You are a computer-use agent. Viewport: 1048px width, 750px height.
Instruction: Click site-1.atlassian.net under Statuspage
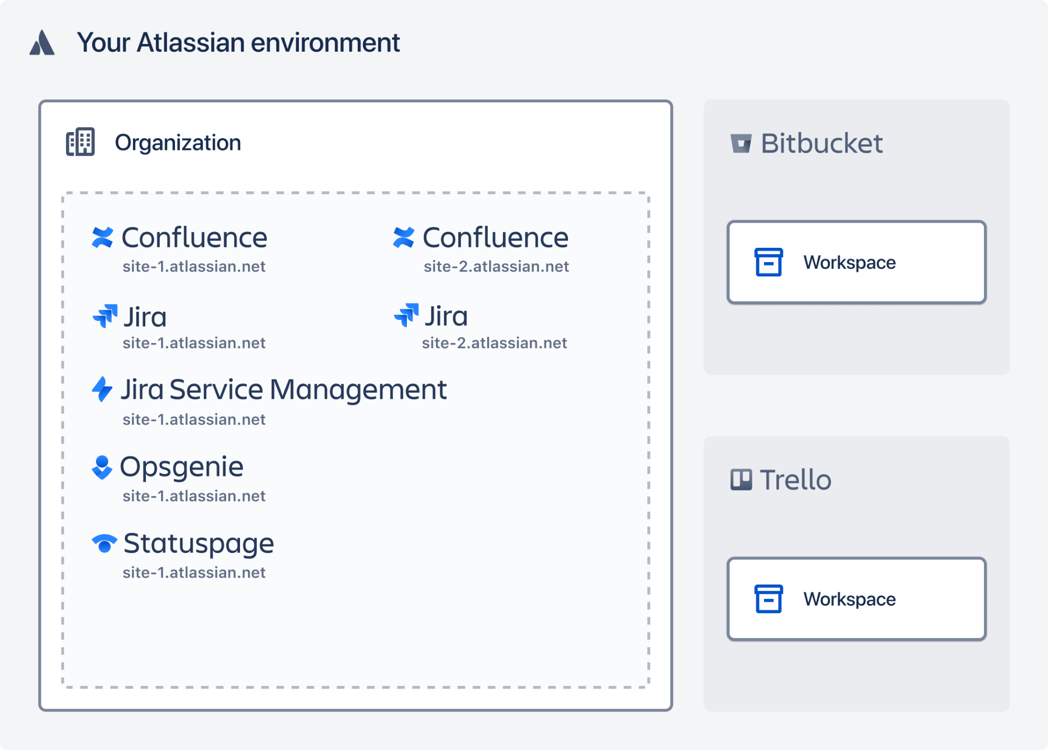pos(194,572)
